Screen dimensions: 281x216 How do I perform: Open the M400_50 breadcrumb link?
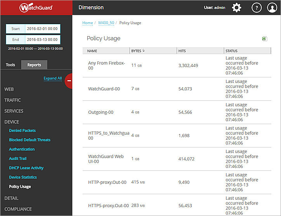[106, 23]
